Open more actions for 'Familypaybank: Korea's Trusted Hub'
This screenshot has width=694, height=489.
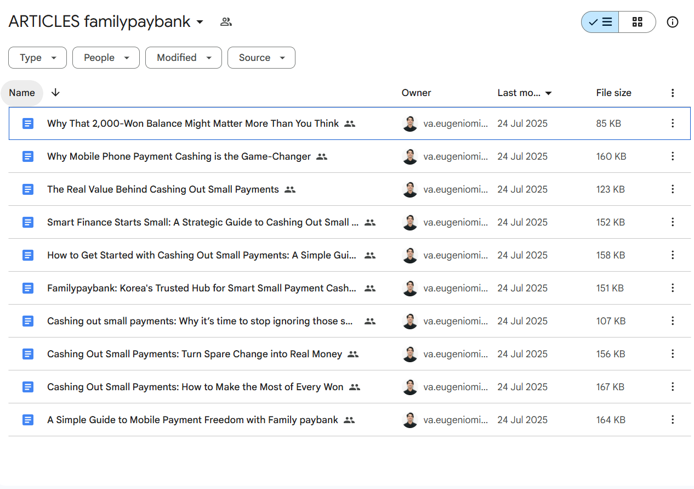673,288
